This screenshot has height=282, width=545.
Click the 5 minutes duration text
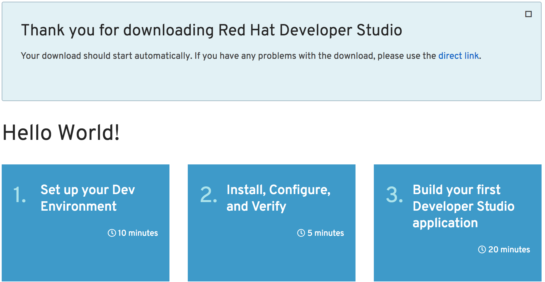[x=326, y=233]
